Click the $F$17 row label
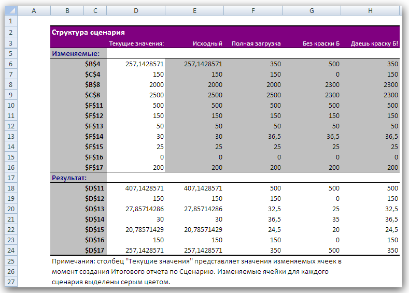The image size is (409, 293). pos(94,168)
